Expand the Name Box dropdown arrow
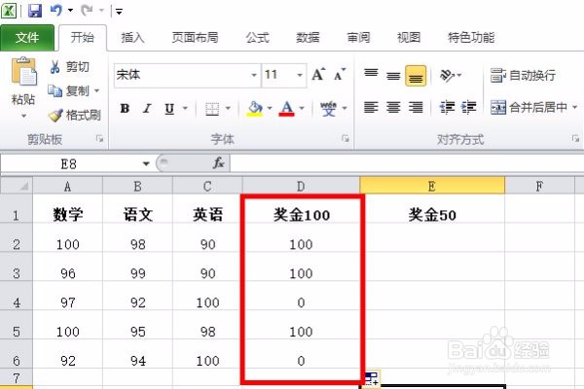 146,163
